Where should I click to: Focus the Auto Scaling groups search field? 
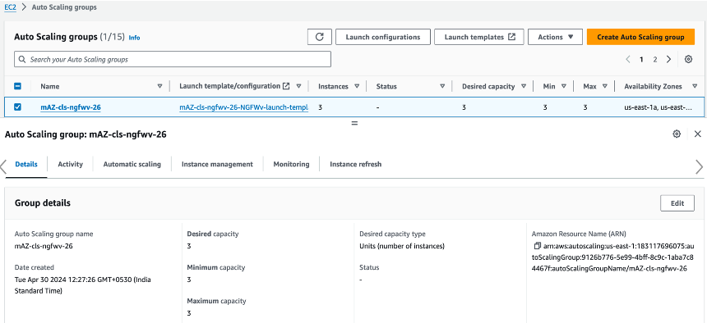click(173, 59)
